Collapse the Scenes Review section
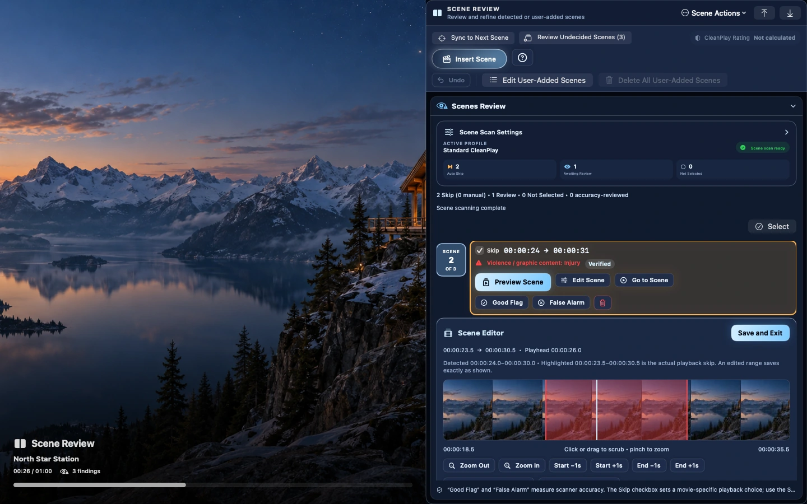The width and height of the screenshot is (807, 504). [793, 106]
